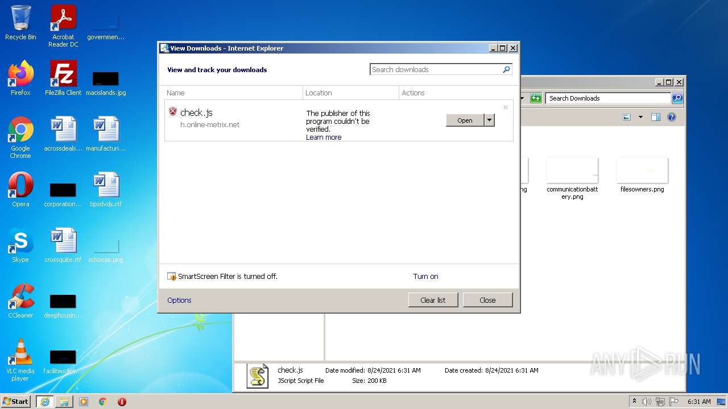The width and height of the screenshot is (728, 409).
Task: Click the Explorer change-view icon
Action: 627,117
